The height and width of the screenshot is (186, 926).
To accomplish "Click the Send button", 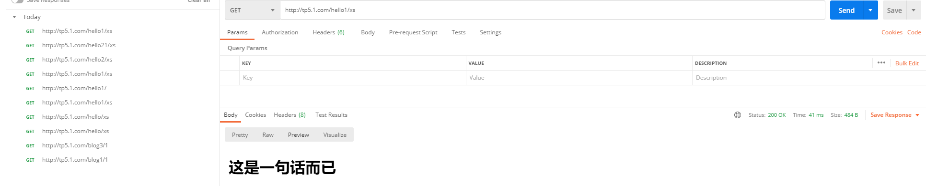I will click(x=846, y=10).
